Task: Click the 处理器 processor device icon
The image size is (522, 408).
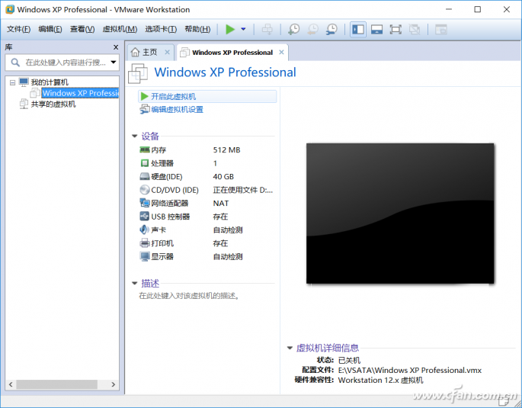Action: point(144,163)
